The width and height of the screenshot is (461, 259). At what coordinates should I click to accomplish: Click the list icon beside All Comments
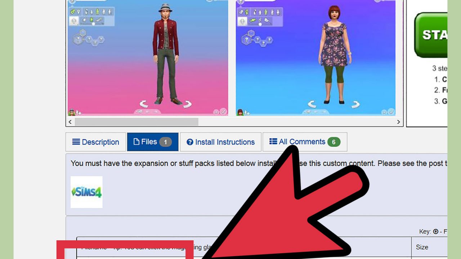(x=273, y=141)
